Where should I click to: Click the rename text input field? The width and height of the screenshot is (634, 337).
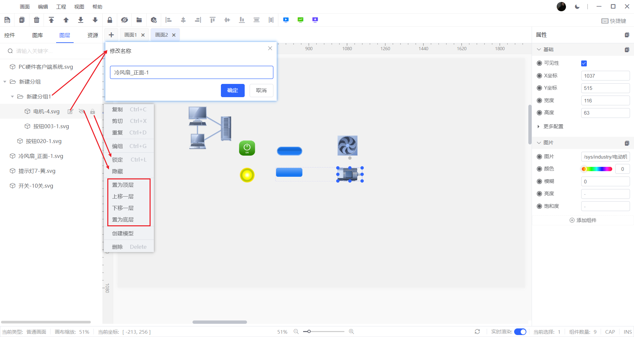coord(192,73)
